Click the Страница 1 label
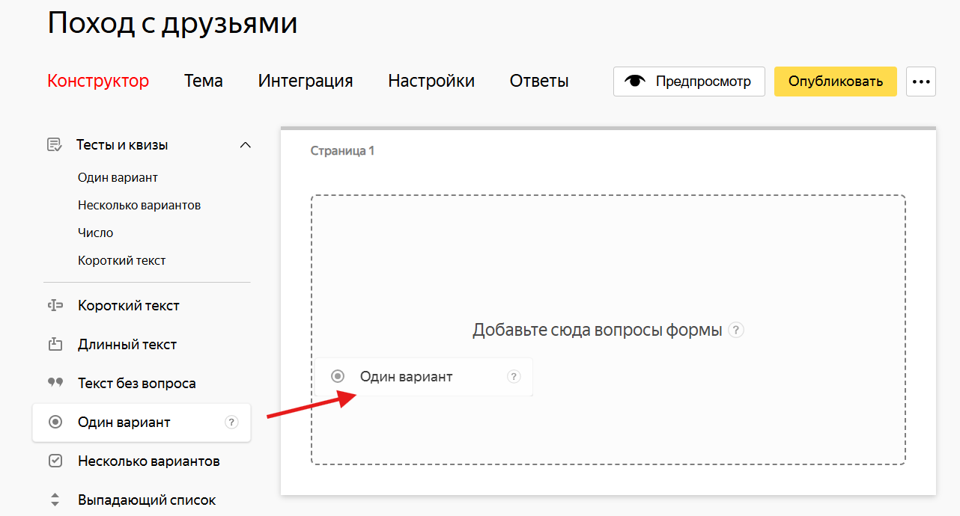The image size is (960, 516). (x=342, y=151)
